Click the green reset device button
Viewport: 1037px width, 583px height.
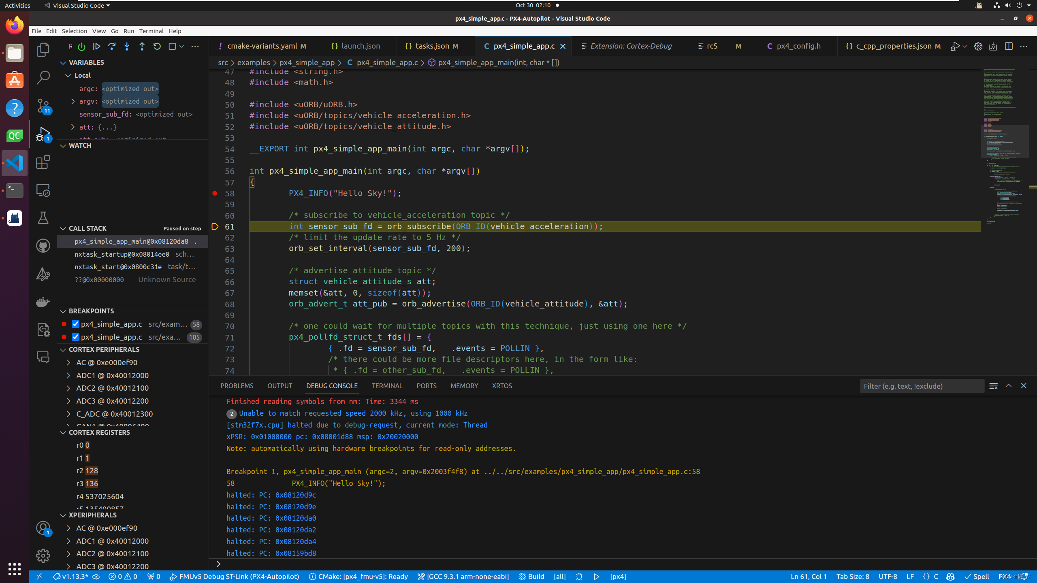coord(81,47)
